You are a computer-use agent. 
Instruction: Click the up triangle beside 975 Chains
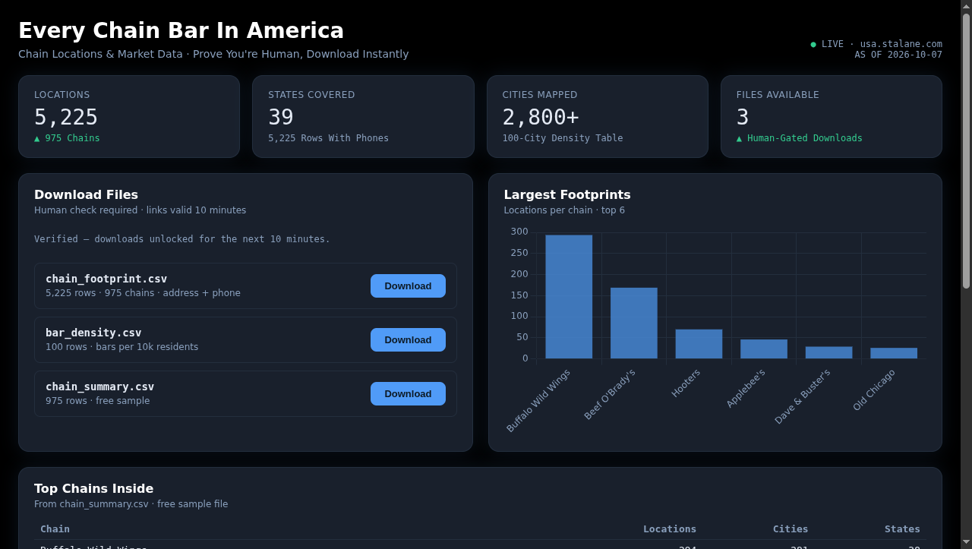pyautogui.click(x=37, y=138)
